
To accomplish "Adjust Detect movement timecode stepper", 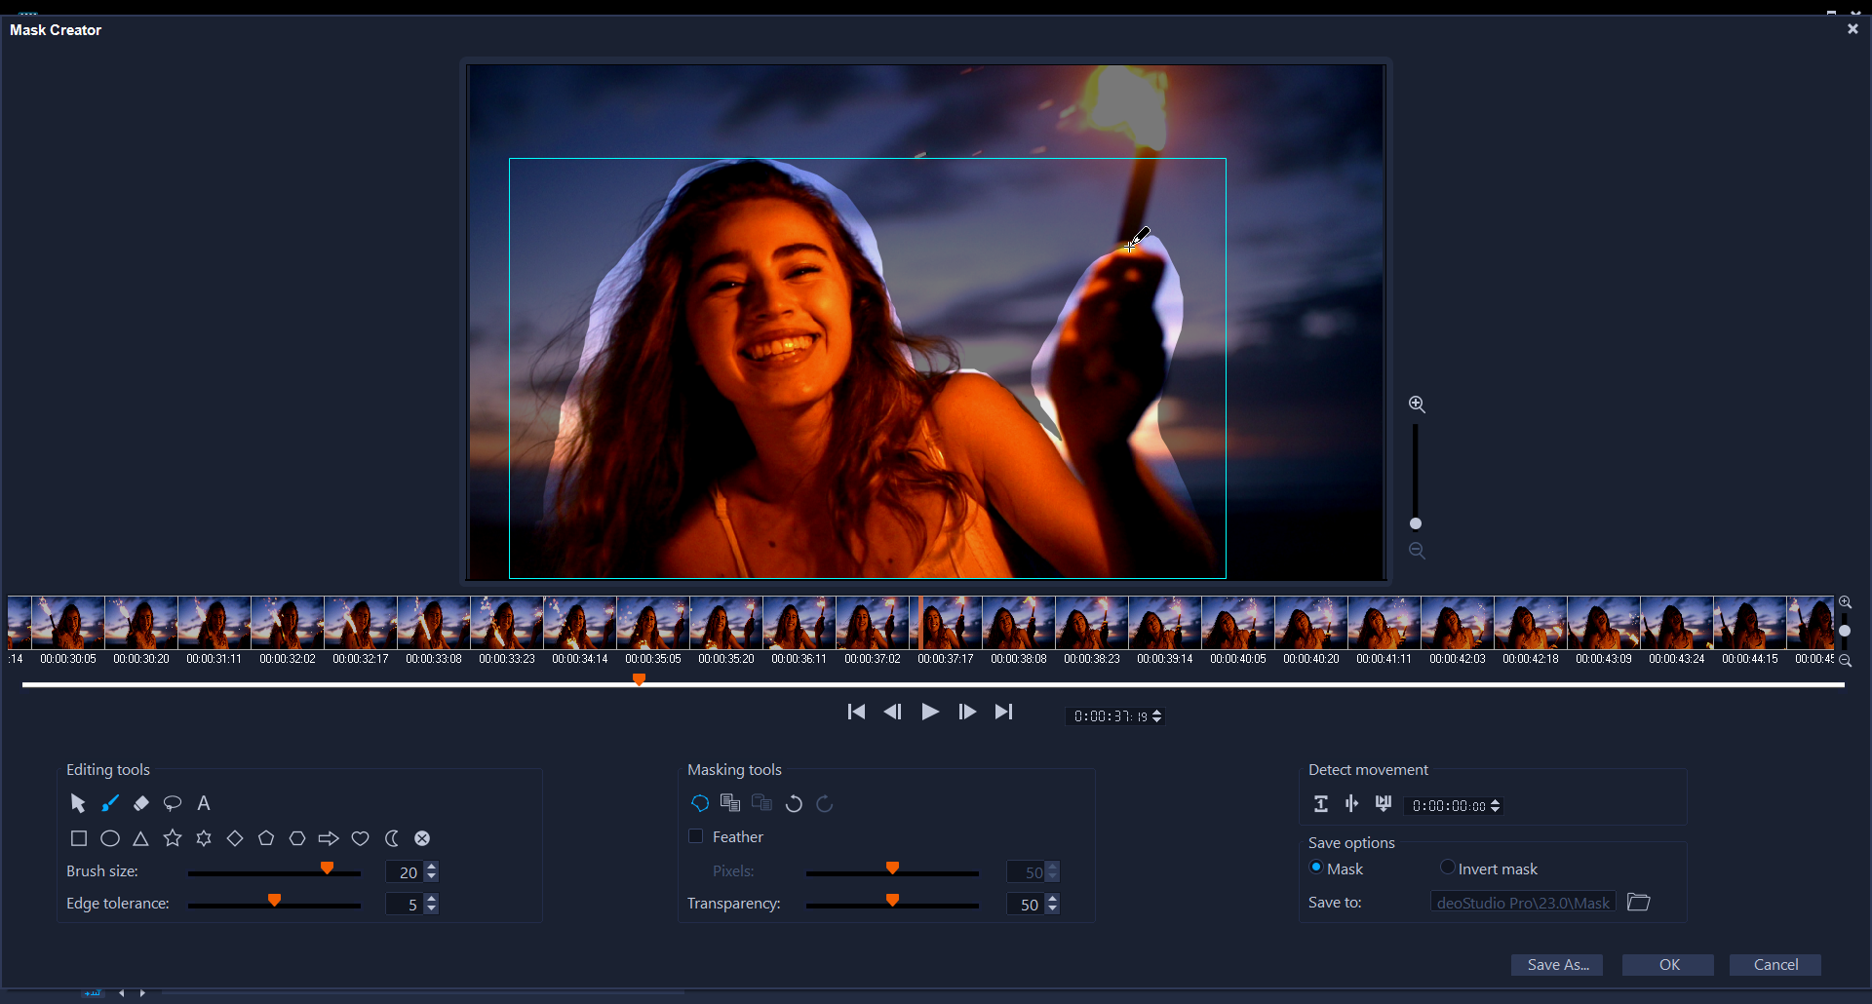I will [x=1496, y=806].
